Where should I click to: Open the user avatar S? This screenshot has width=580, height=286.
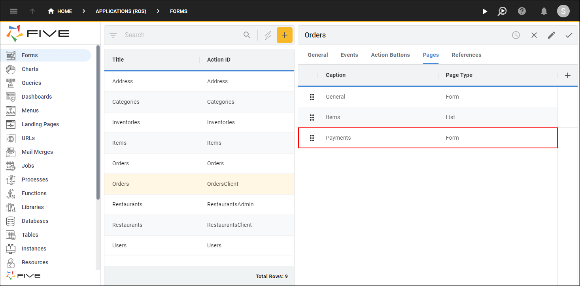pos(563,11)
